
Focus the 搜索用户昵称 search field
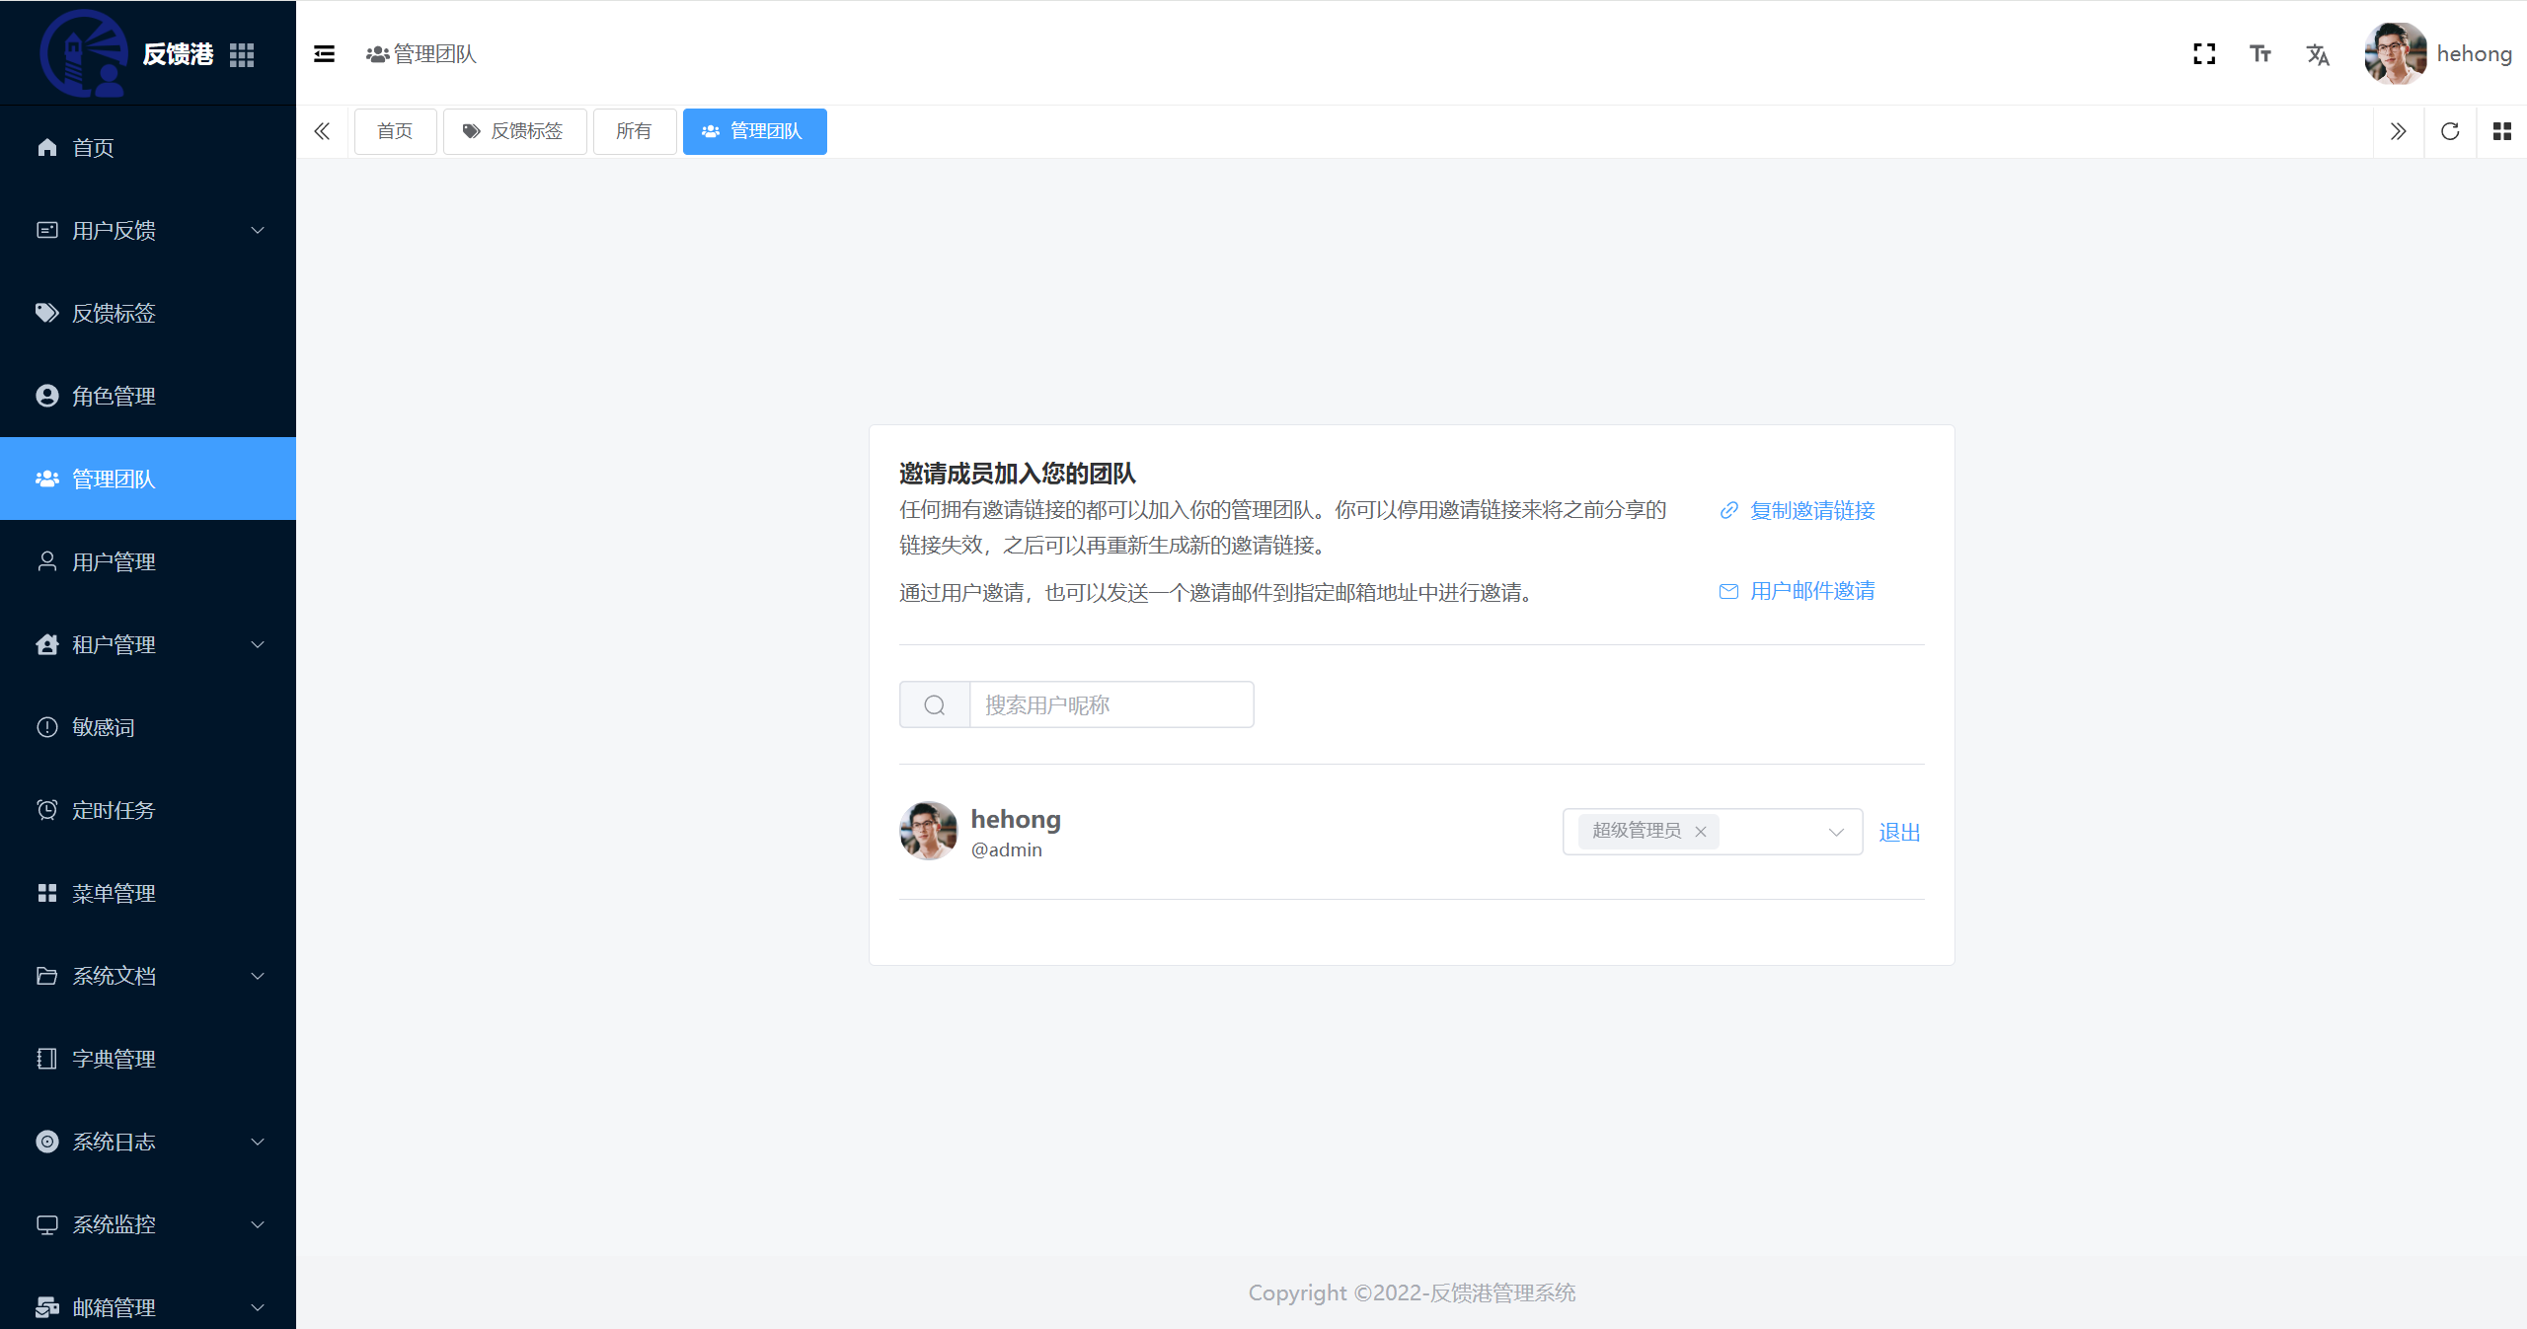pos(1111,704)
